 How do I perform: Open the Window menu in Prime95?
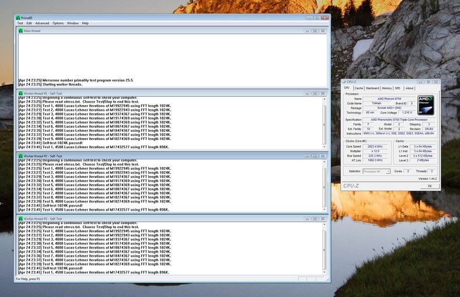point(73,23)
